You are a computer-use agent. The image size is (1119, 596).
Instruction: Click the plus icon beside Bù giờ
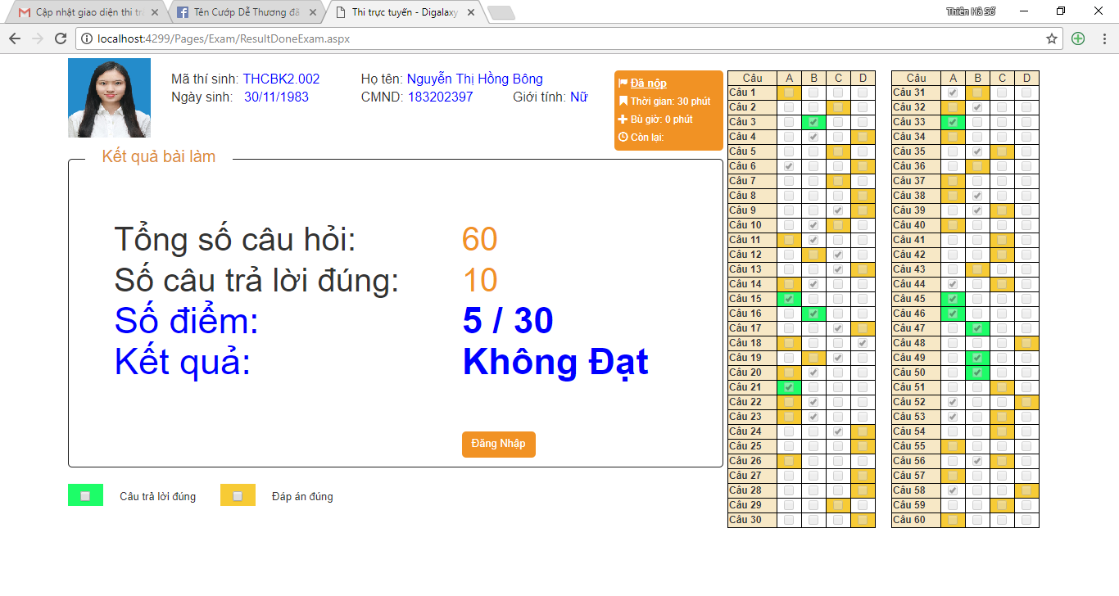[623, 120]
